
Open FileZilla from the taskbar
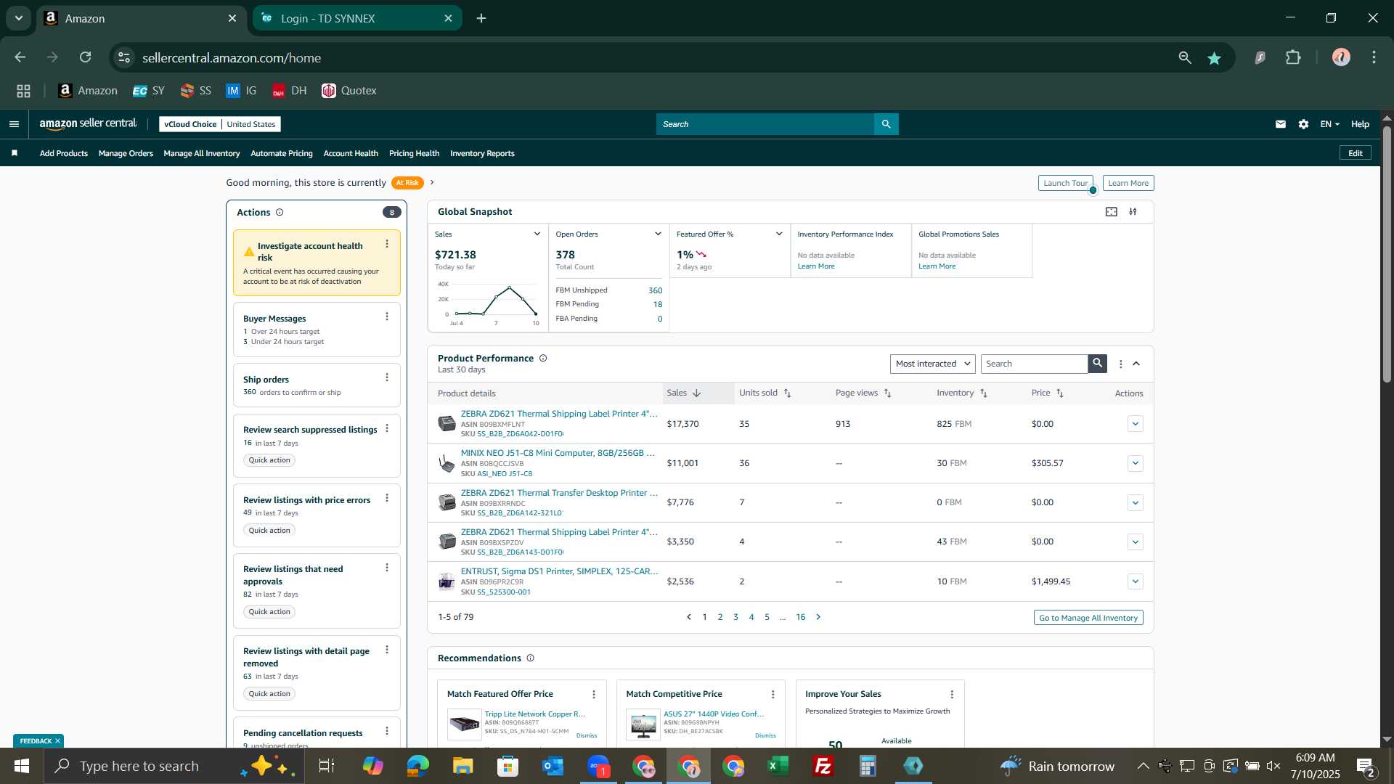point(823,766)
